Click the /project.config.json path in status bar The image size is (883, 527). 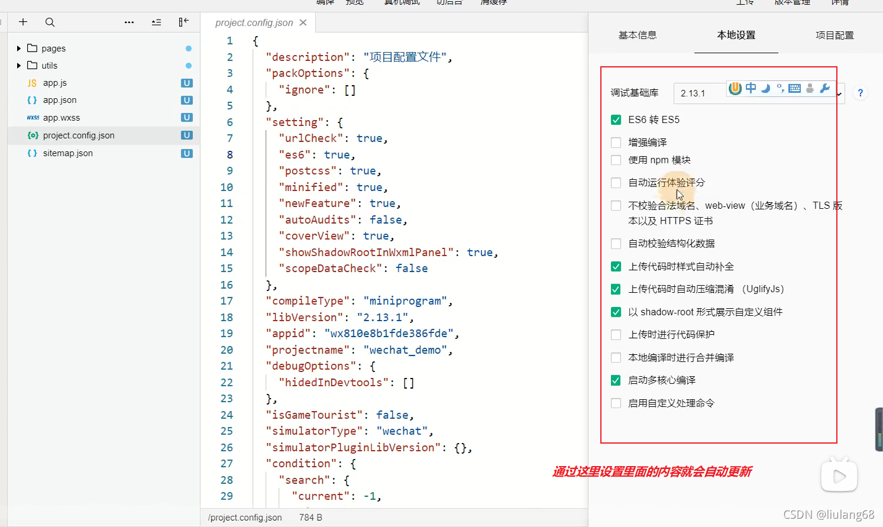tap(245, 518)
